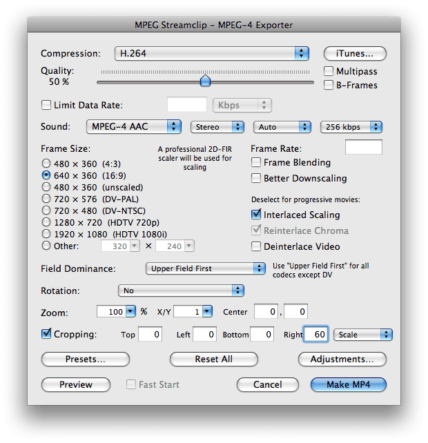Open the Rotation dropdown

[x=181, y=291]
